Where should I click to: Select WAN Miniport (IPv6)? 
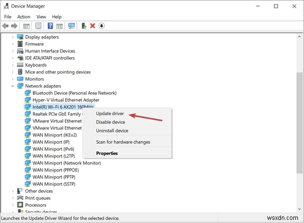[x=54, y=149]
